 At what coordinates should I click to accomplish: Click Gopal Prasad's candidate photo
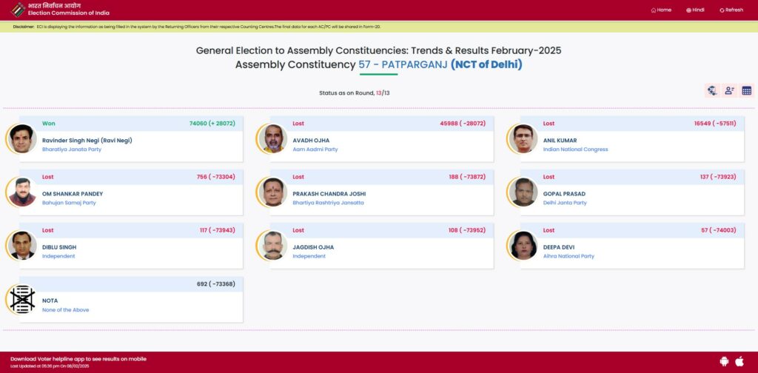(523, 192)
